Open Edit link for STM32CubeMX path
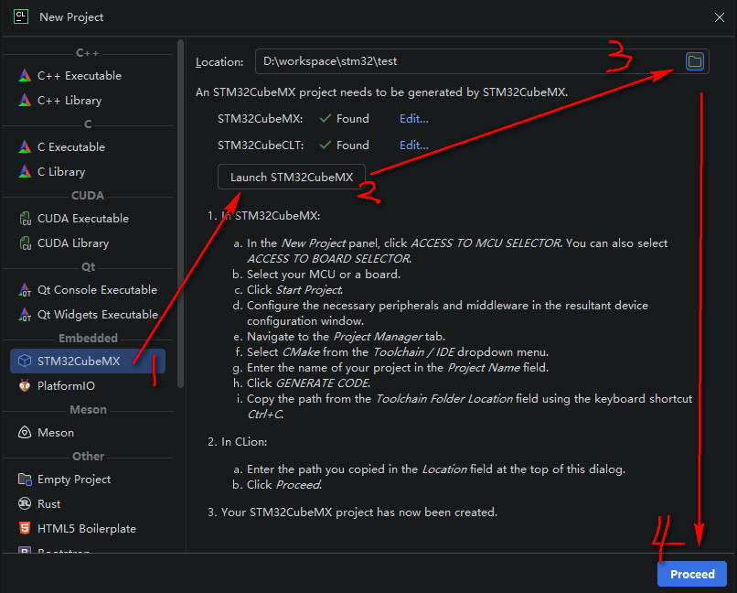Viewport: 737px width, 593px height. click(x=413, y=118)
